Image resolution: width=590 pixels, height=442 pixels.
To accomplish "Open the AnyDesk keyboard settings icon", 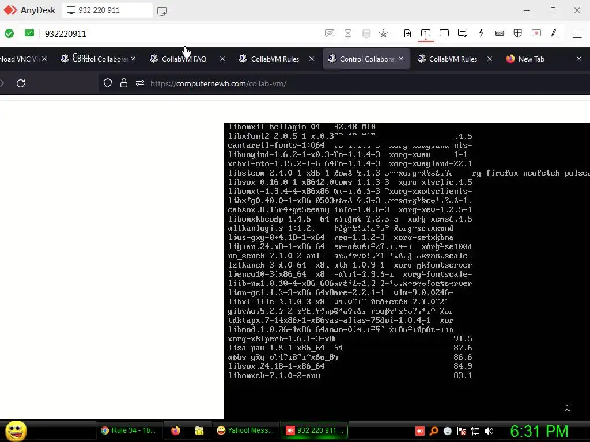I will click(500, 33).
